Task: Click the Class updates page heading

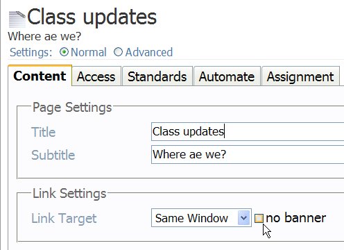Action: (x=92, y=17)
